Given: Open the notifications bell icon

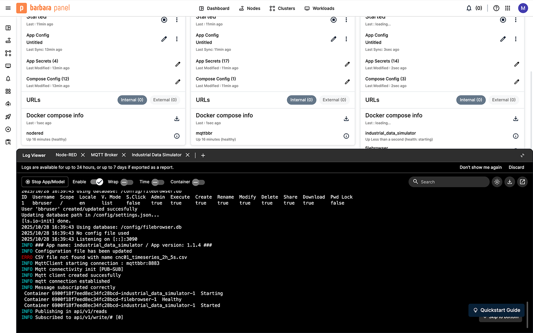Looking at the screenshot, I should pos(469,8).
